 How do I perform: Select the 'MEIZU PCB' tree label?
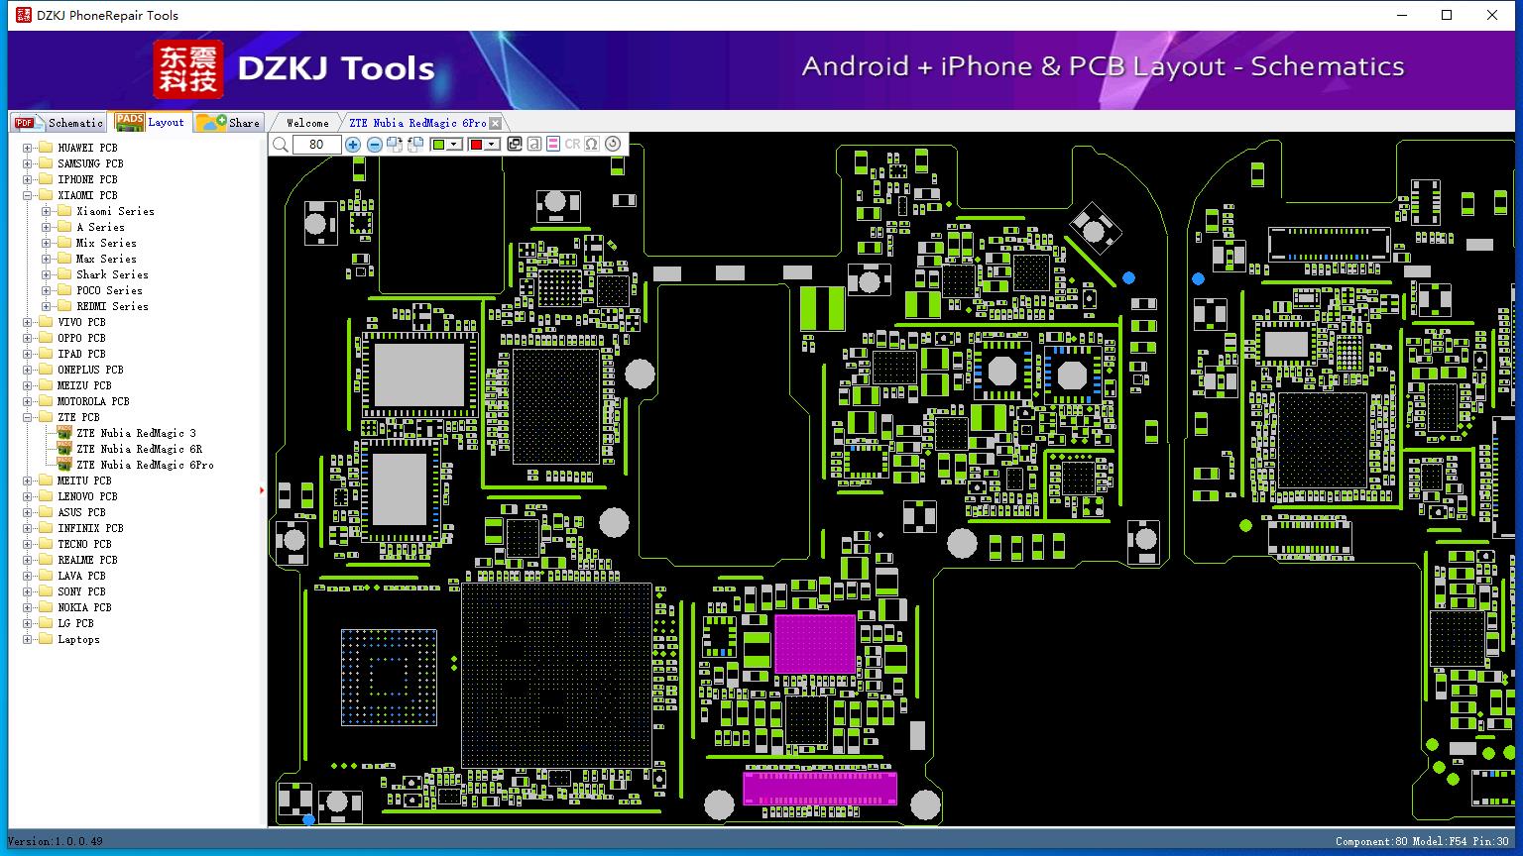click(84, 385)
